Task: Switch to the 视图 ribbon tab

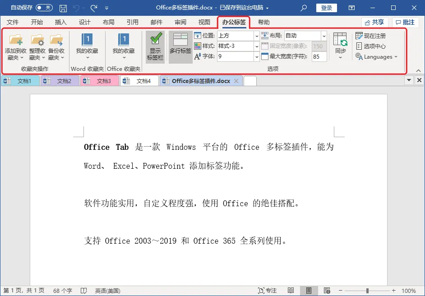Action: coord(204,22)
